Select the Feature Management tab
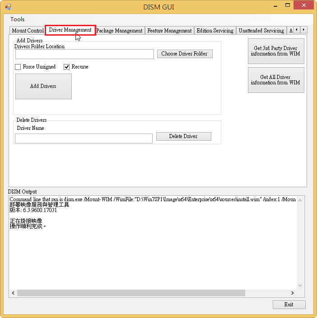Screen dimensions: 317x318 pos(169,31)
